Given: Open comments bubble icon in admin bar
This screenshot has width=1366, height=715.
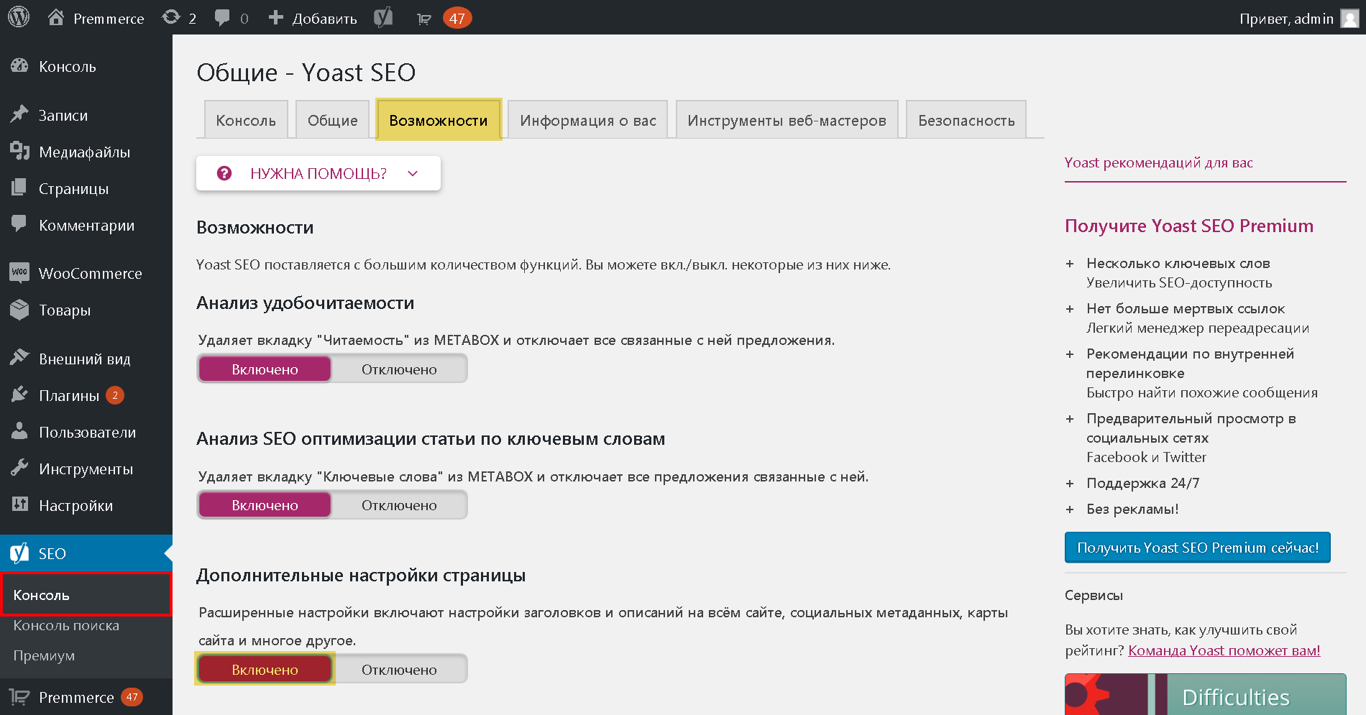Looking at the screenshot, I should [222, 18].
